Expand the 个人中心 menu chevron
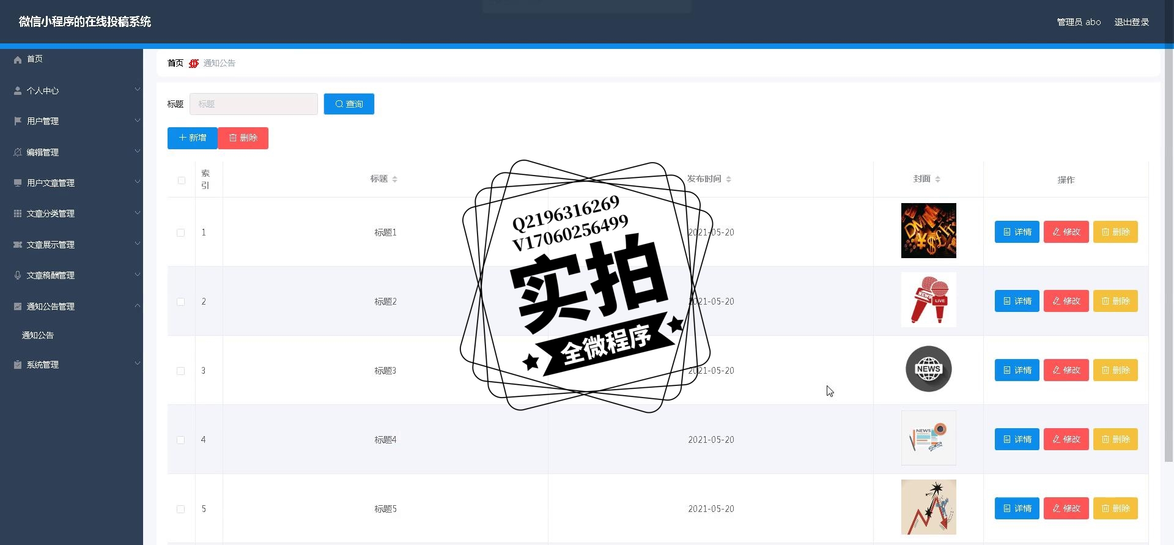1174x545 pixels. (138, 89)
